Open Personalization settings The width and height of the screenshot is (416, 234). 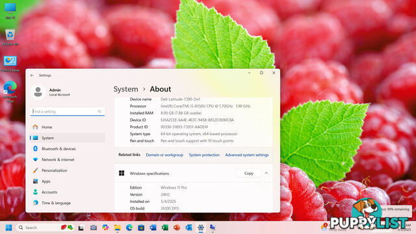point(68,170)
